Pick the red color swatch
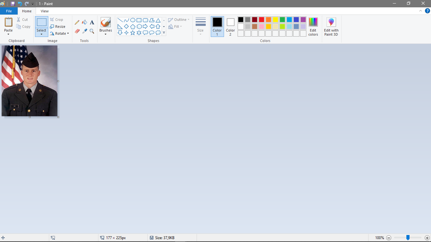This screenshot has height=242, width=431. [261, 19]
